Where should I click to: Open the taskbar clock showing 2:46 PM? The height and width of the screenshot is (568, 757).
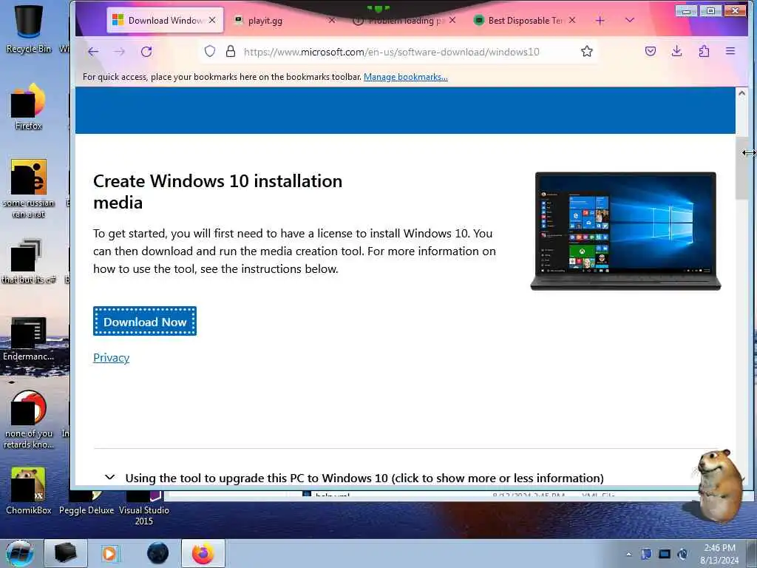tap(719, 554)
